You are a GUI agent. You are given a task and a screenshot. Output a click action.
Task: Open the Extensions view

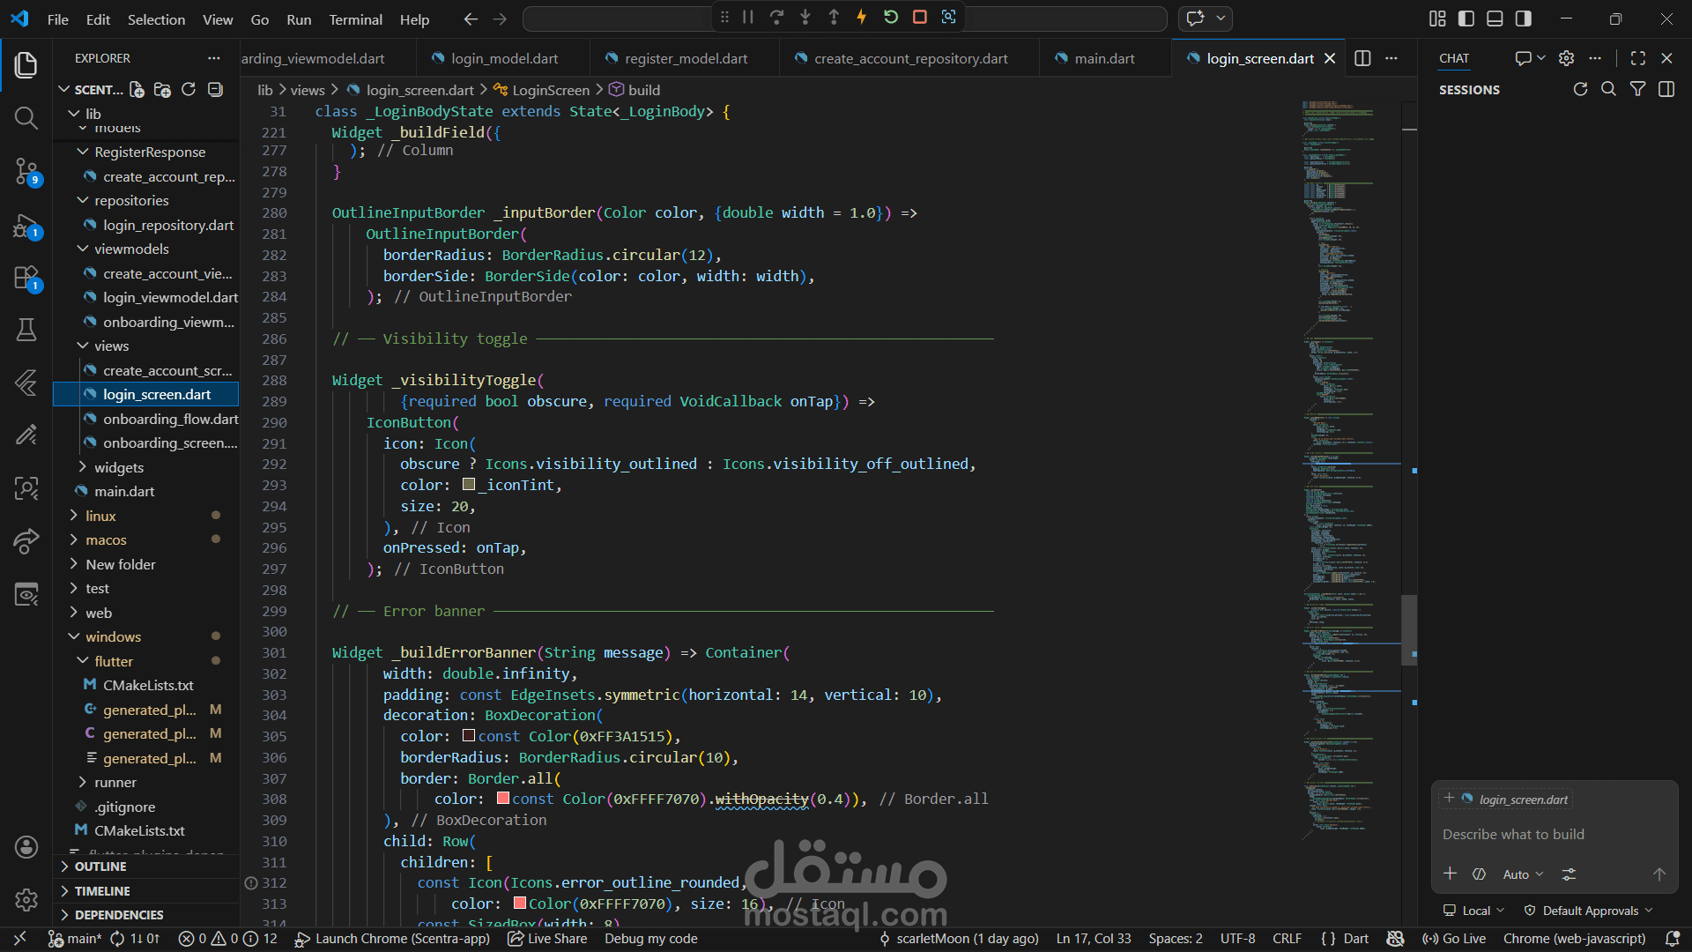(26, 278)
